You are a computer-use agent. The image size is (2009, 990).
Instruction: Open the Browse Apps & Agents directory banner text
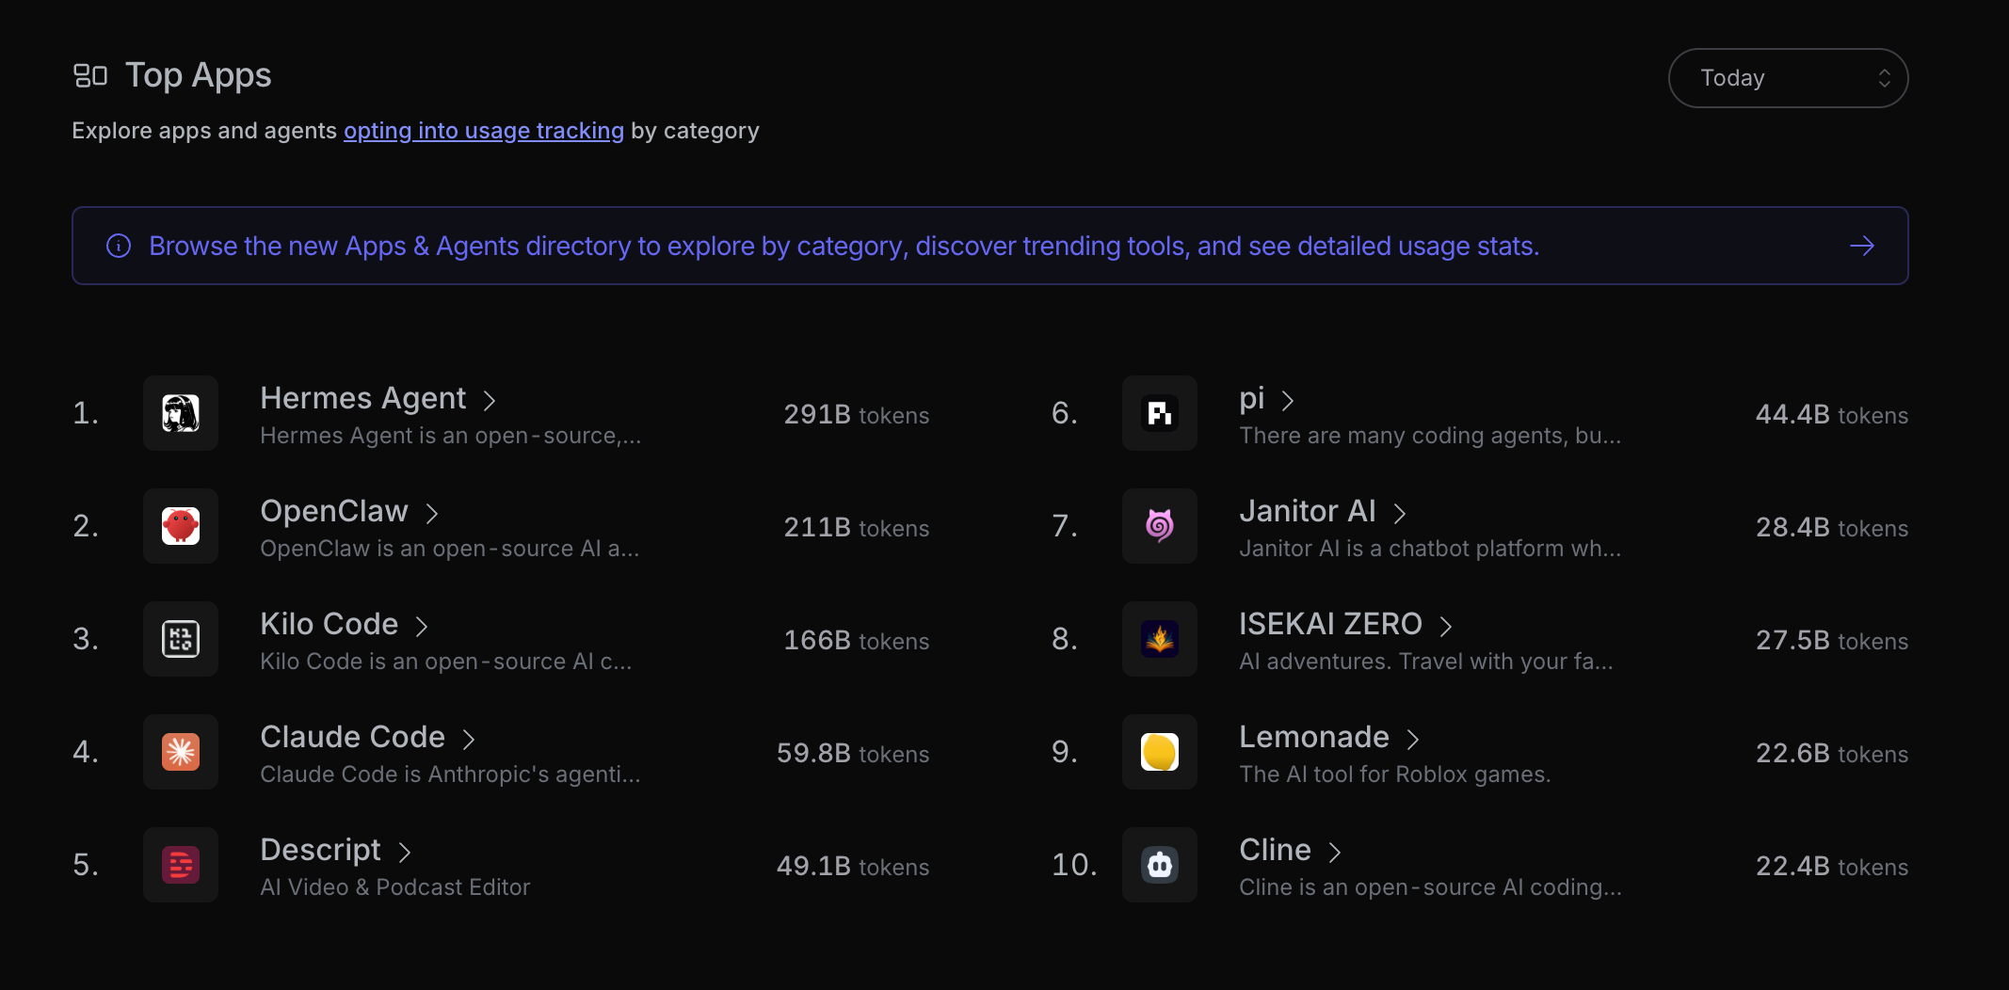click(844, 246)
